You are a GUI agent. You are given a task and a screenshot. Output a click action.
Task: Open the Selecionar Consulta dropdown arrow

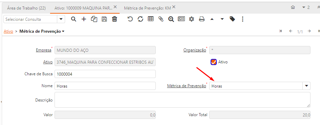coord(61,19)
